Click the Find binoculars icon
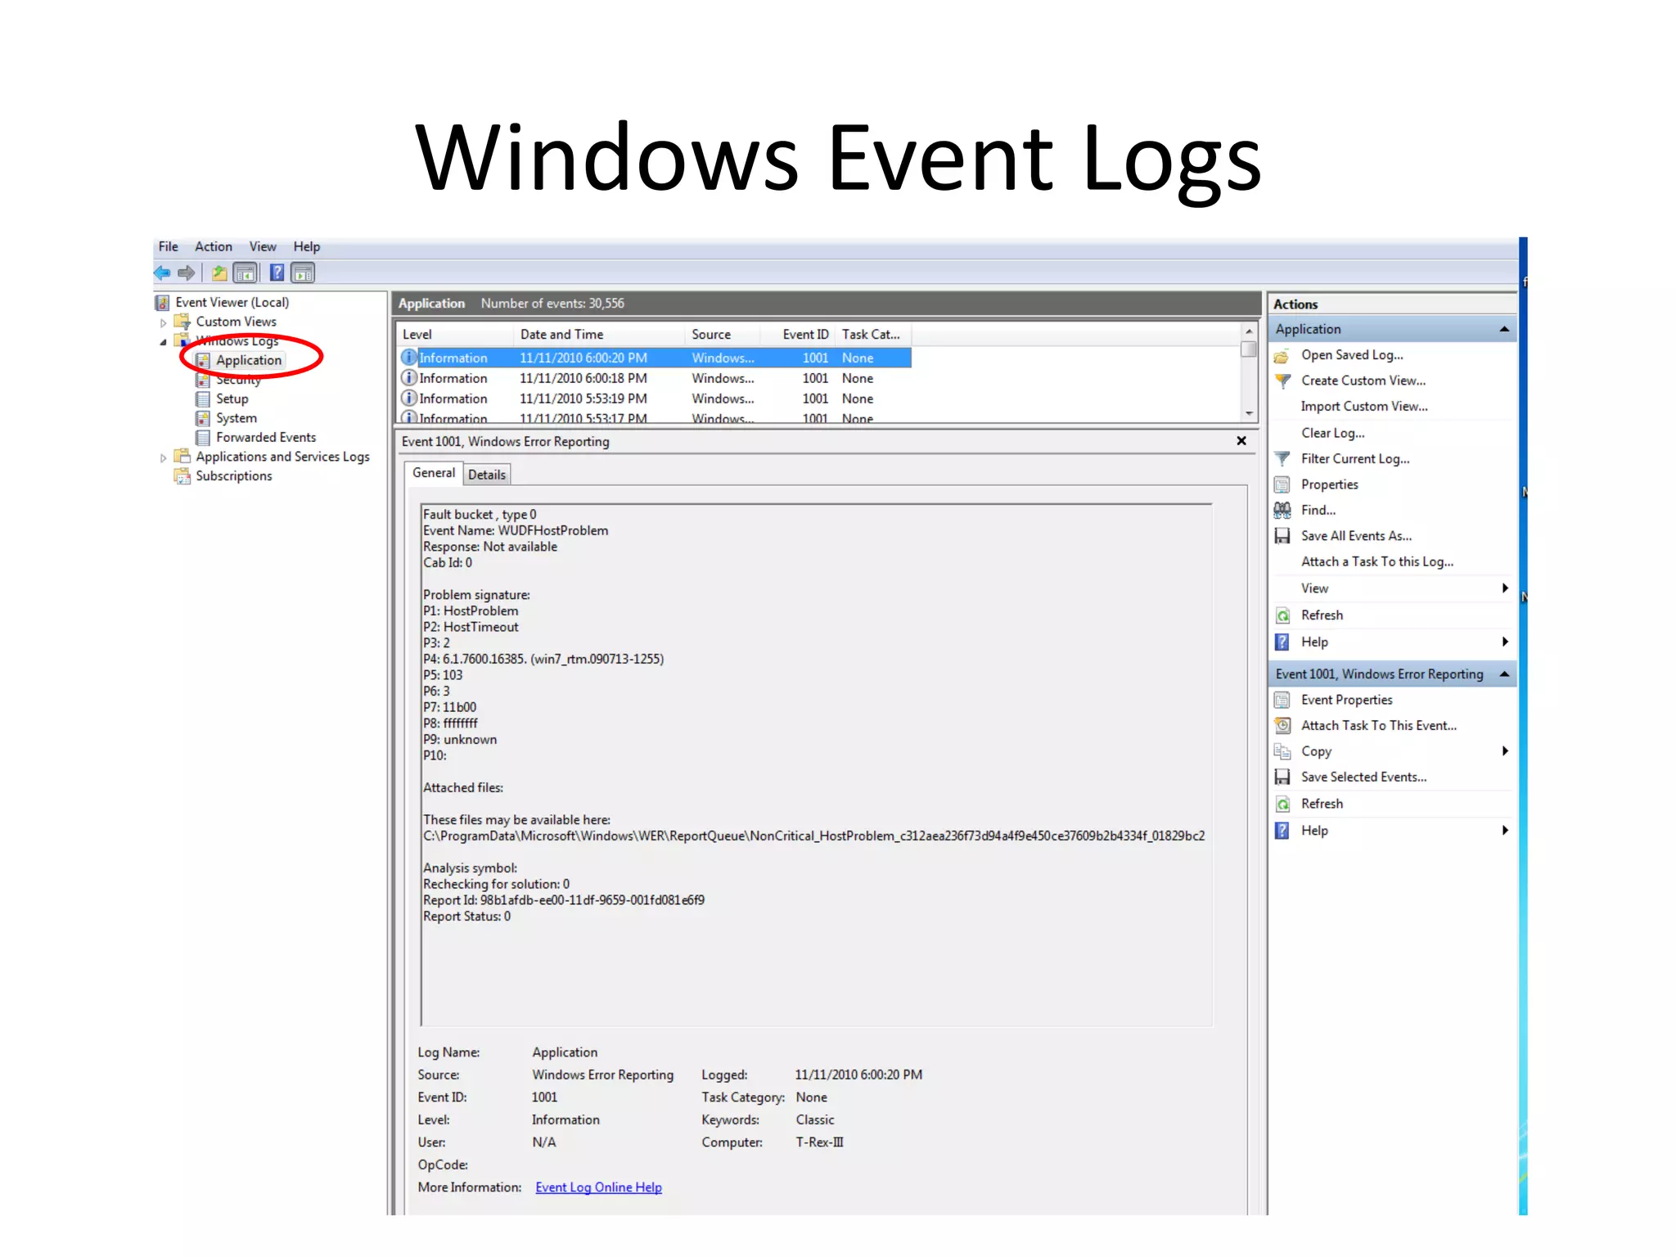The width and height of the screenshot is (1676, 1257). pos(1282,511)
